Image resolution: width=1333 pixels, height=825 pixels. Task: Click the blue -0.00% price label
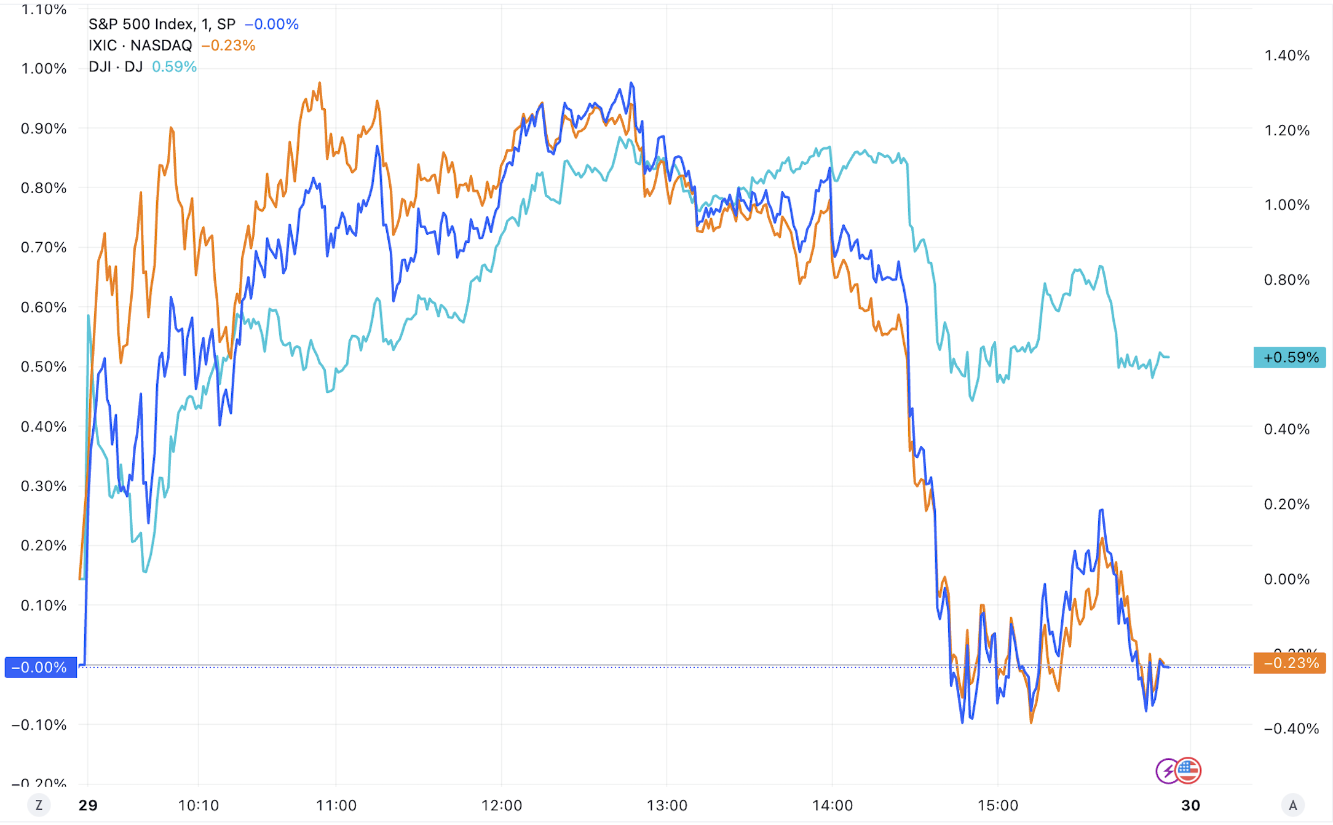point(41,667)
